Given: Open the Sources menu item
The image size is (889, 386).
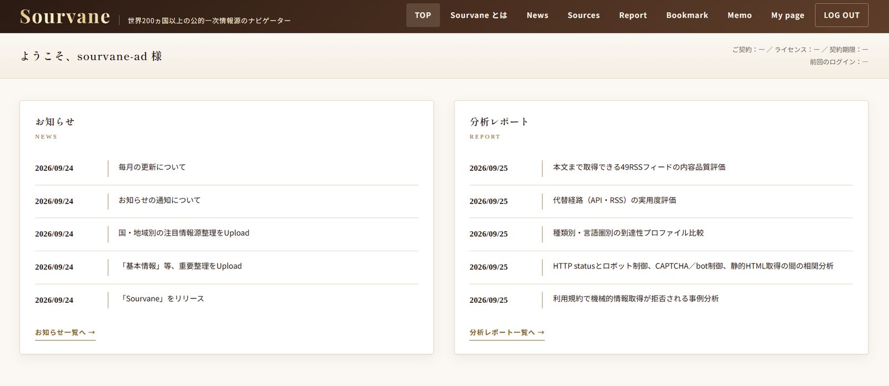Looking at the screenshot, I should [x=583, y=16].
